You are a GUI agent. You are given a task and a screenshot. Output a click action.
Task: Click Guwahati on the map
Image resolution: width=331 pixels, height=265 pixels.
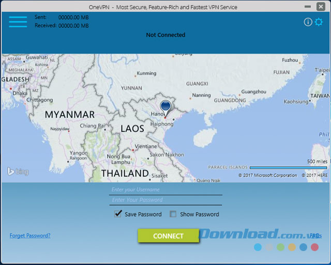pos(37,57)
